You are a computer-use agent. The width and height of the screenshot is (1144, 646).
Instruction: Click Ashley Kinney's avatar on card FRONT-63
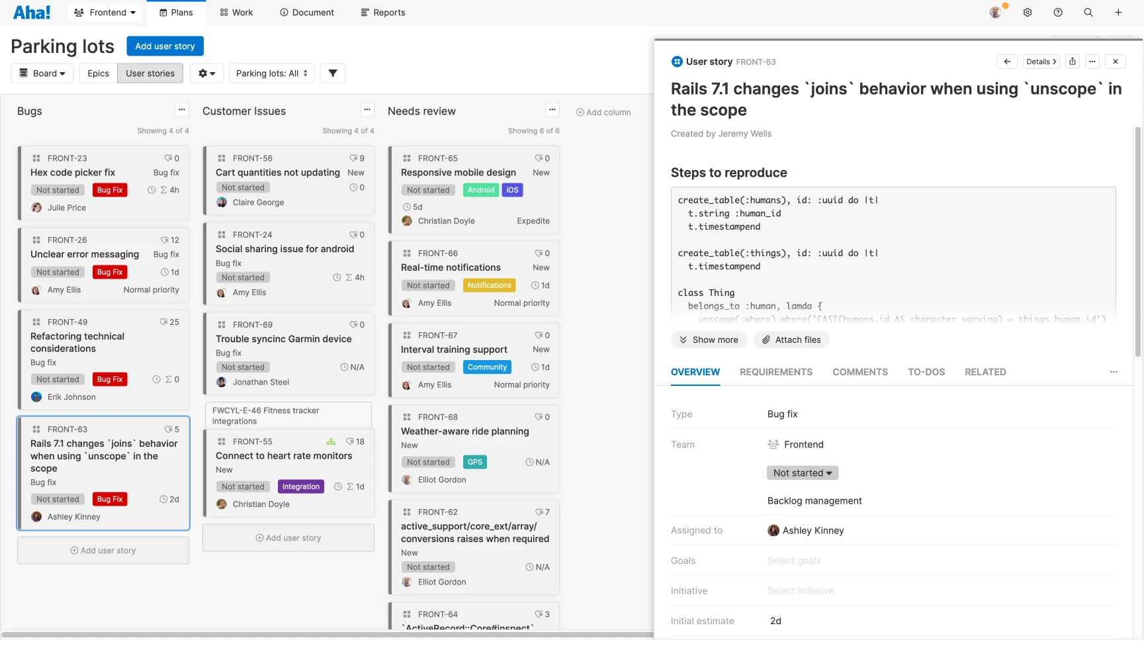[36, 516]
